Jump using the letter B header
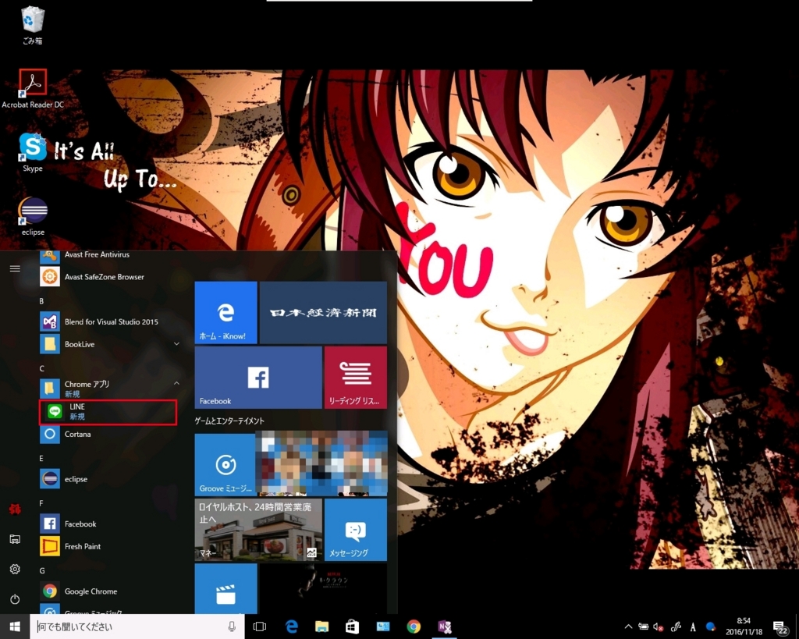The width and height of the screenshot is (799, 639). pyautogui.click(x=42, y=301)
